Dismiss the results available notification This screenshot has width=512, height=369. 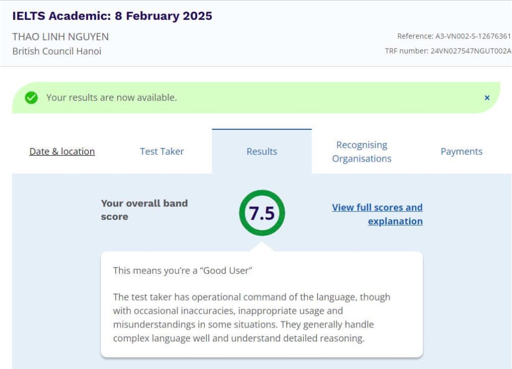click(x=487, y=98)
